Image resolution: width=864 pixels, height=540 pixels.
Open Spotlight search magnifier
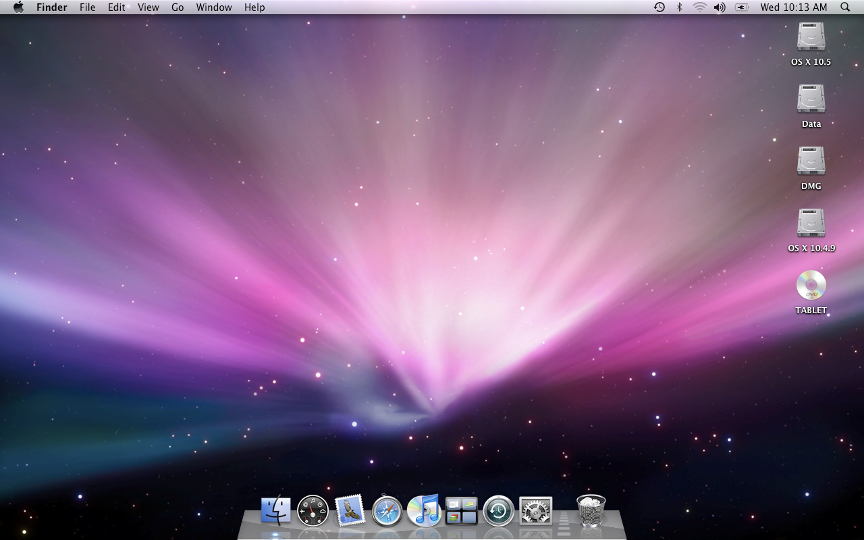845,7
